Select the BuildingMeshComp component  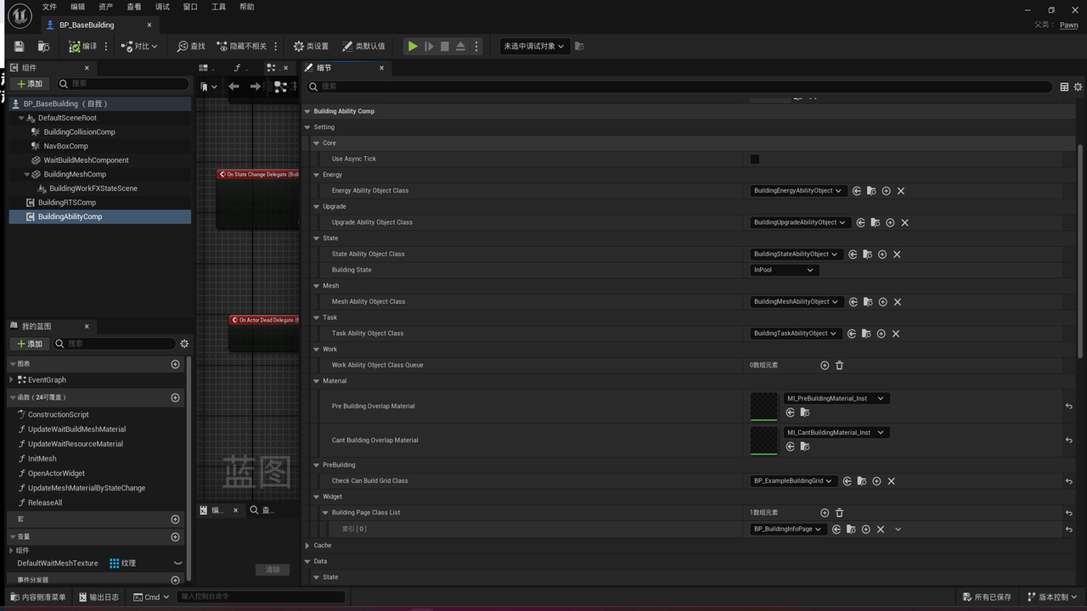pos(75,174)
